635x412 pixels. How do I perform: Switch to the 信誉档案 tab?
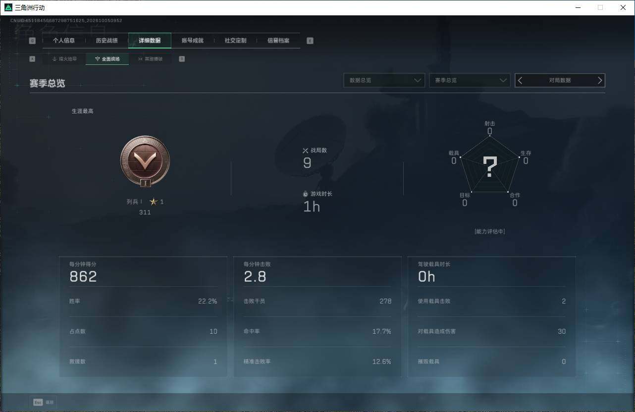[278, 41]
